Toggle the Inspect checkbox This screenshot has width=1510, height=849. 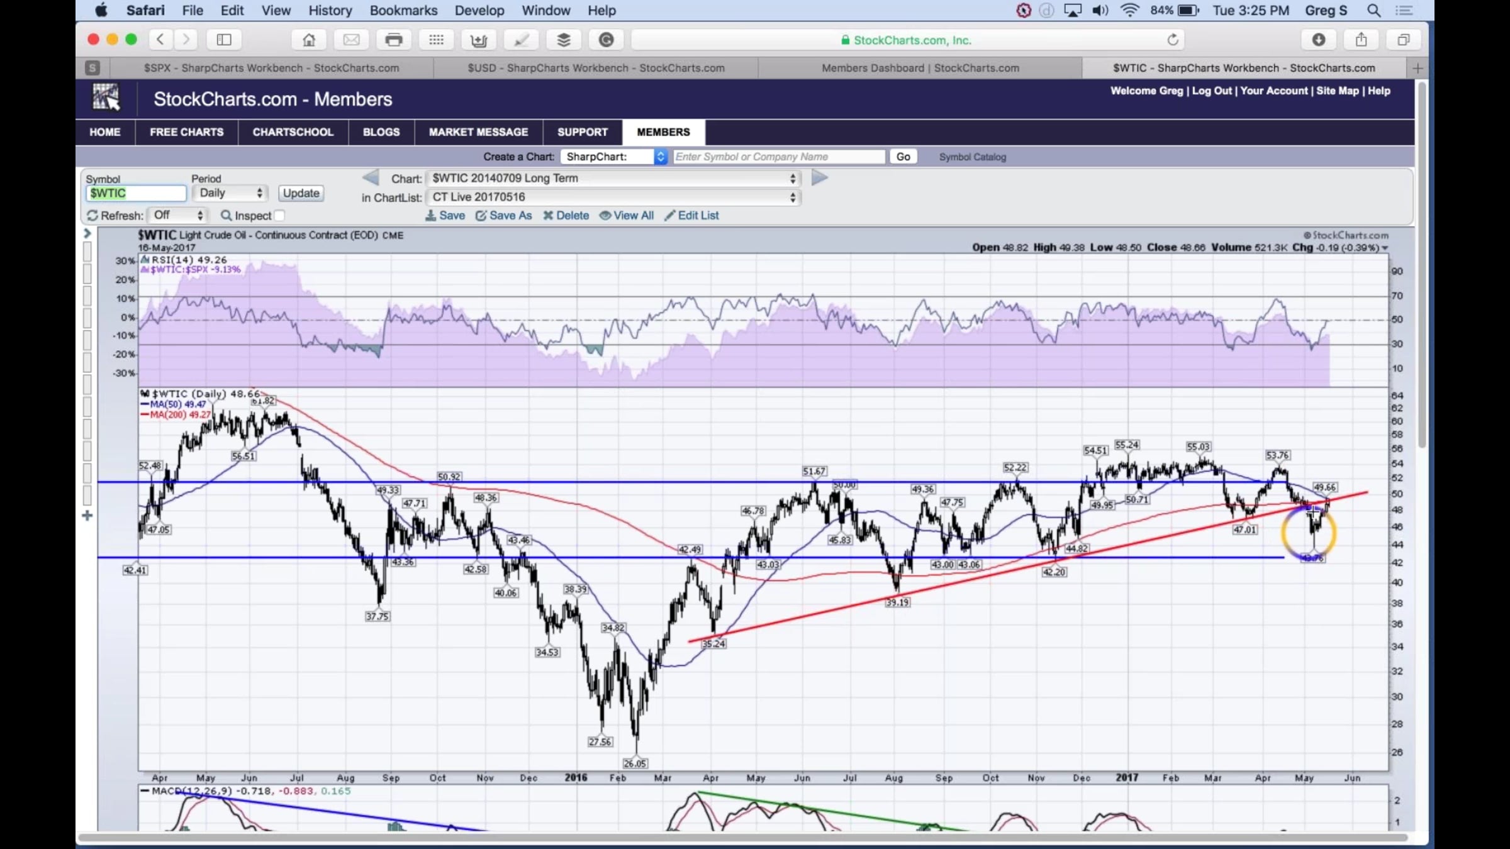point(279,216)
